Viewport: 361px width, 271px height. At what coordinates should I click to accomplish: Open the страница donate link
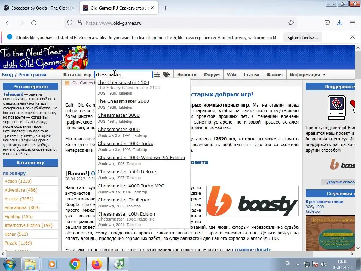252,249
